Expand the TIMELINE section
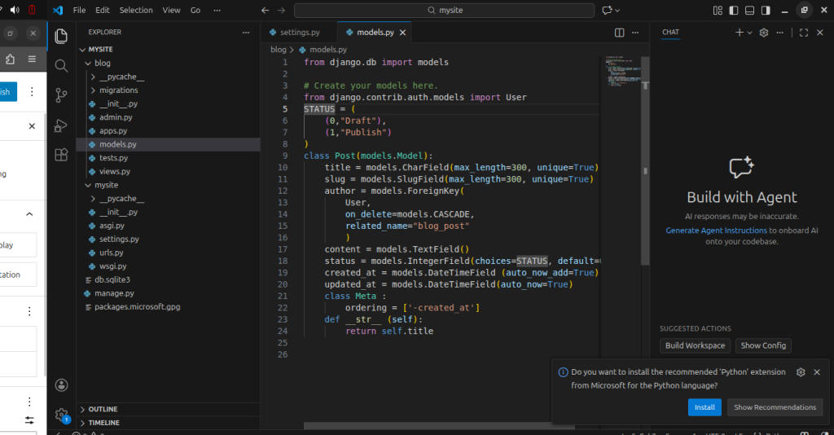 103,423
